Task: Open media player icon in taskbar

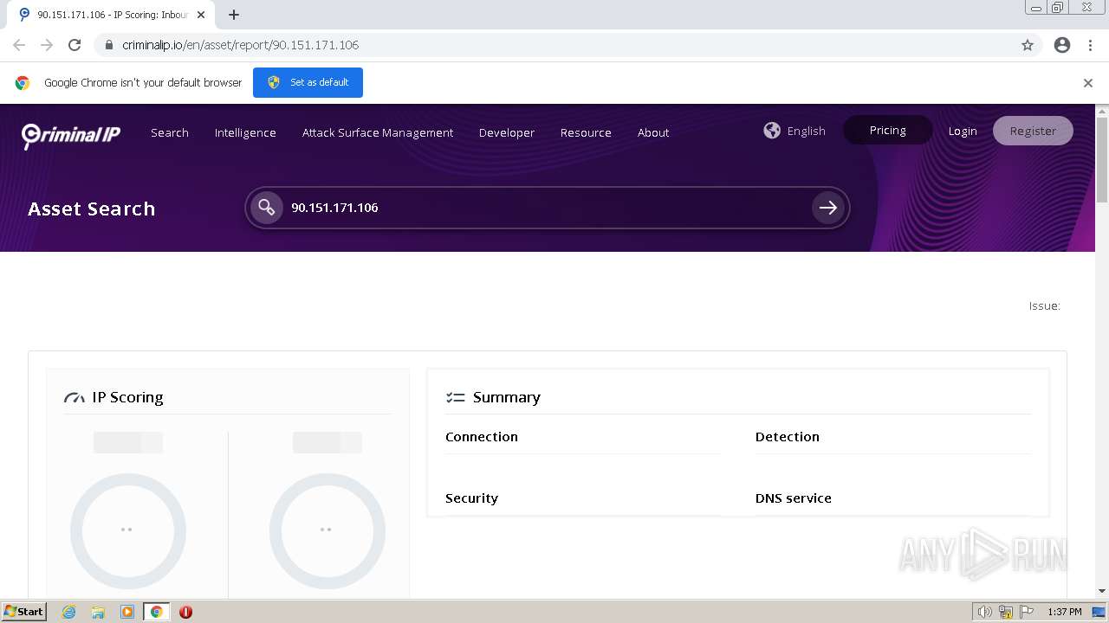Action: pos(127,612)
